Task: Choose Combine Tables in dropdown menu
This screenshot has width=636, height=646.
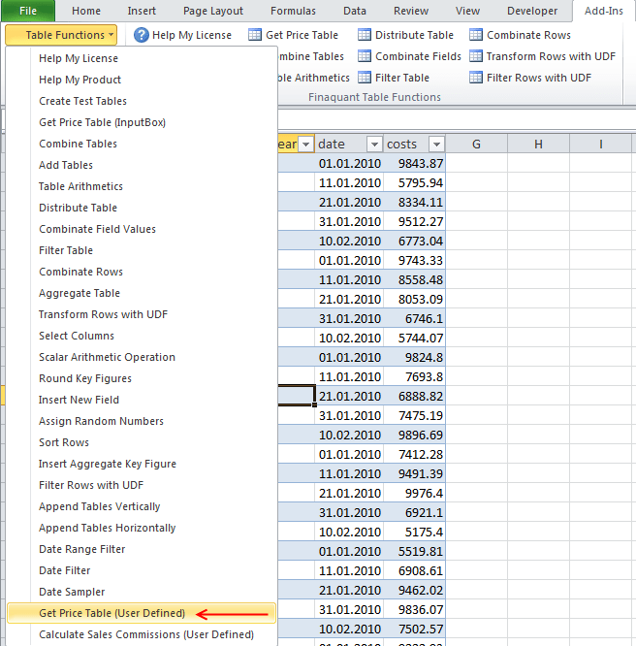Action: [142, 144]
